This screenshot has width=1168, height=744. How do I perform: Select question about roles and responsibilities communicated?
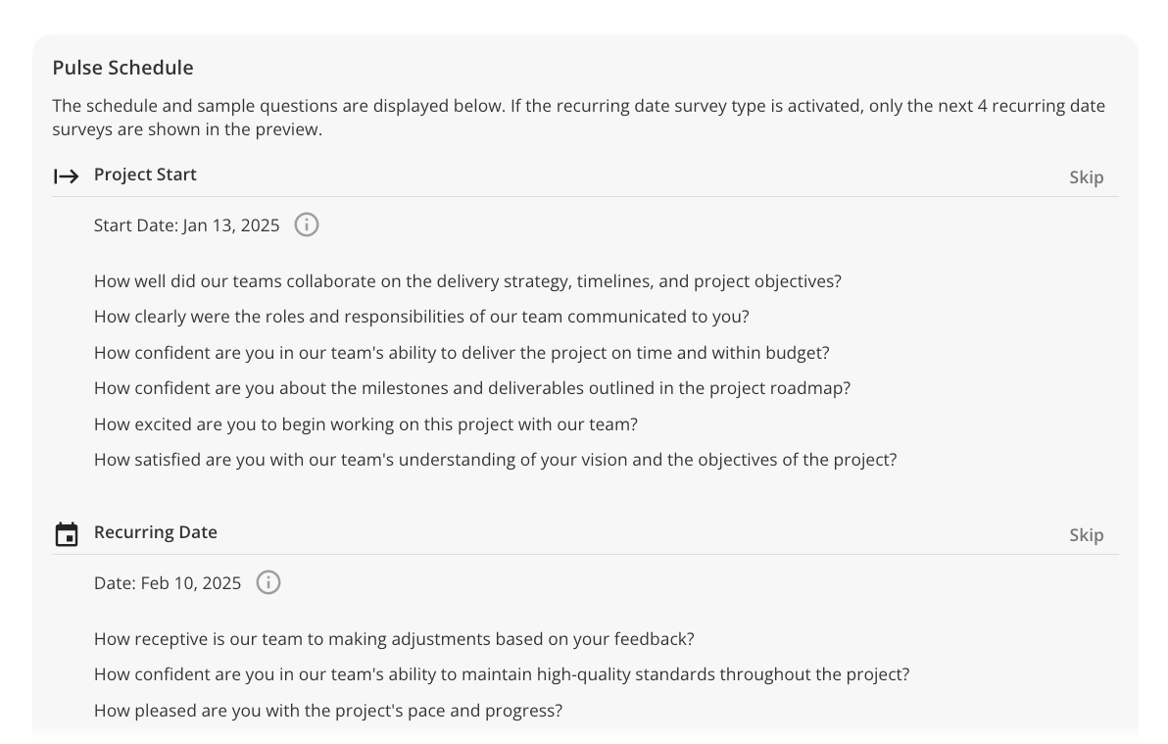[x=421, y=316]
